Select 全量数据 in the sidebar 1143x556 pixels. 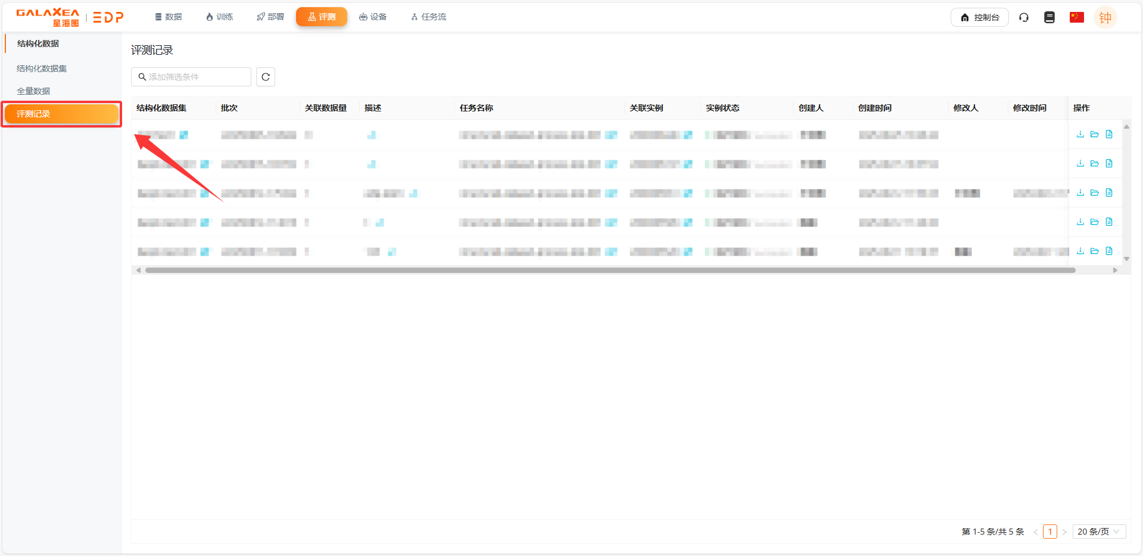33,91
